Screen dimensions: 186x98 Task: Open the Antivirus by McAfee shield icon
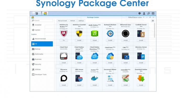tap(64, 33)
